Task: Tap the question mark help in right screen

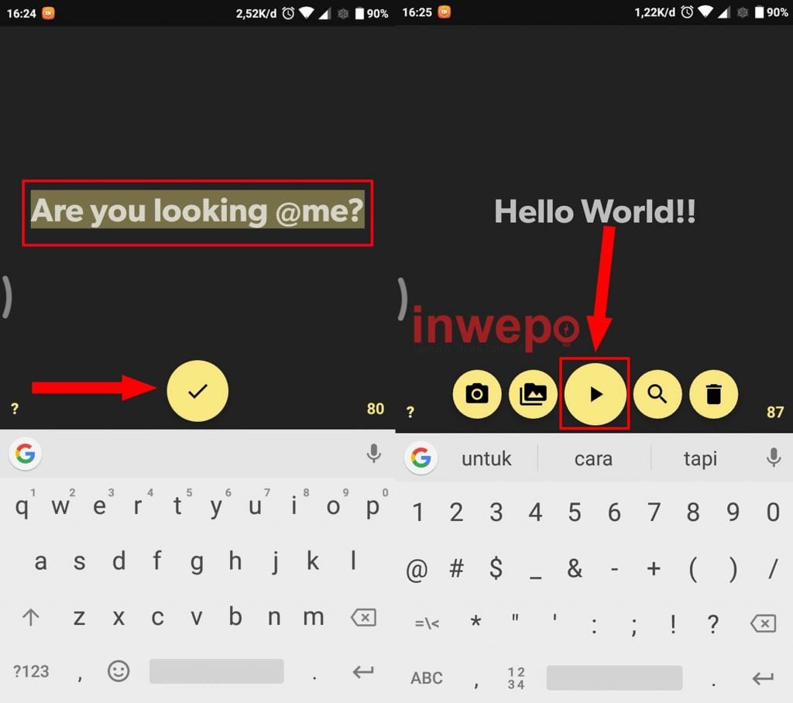Action: [410, 412]
